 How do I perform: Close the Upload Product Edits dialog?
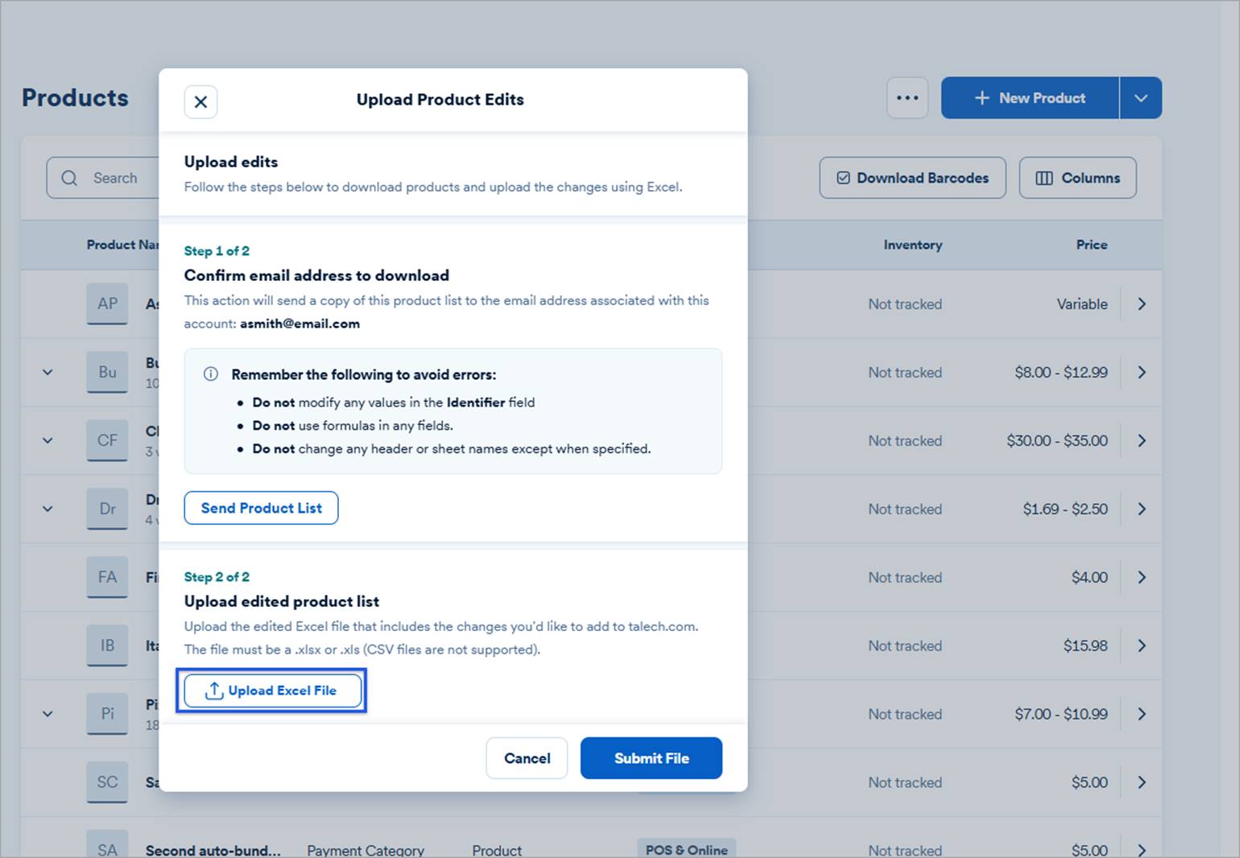pyautogui.click(x=200, y=101)
